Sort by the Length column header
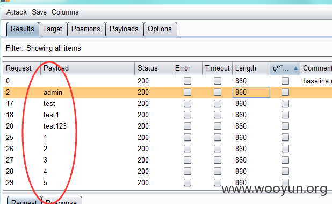Viewport: 332px width, 204px height. point(251,68)
